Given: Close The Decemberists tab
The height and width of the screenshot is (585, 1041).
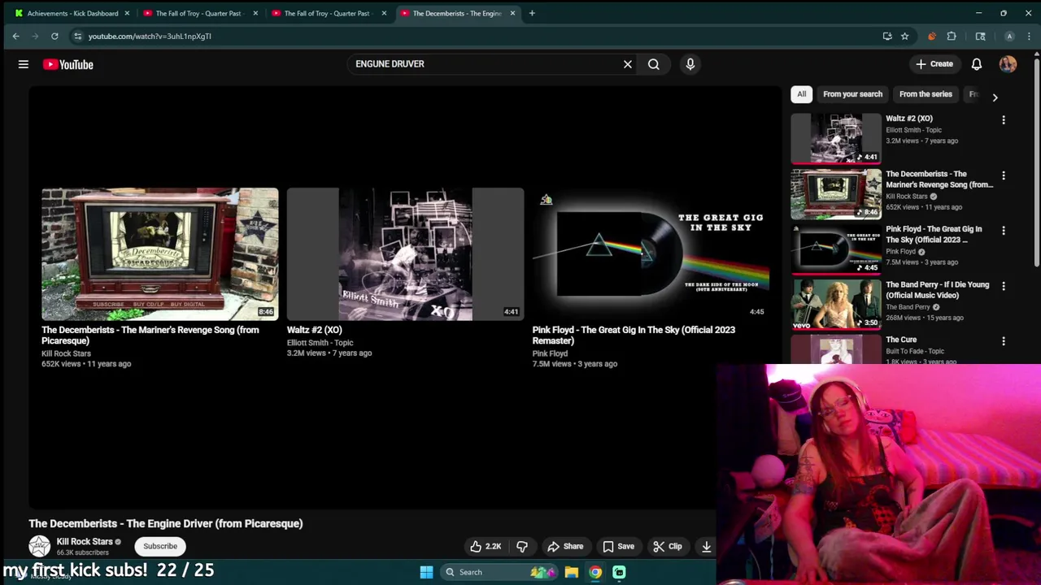Looking at the screenshot, I should pos(512,13).
